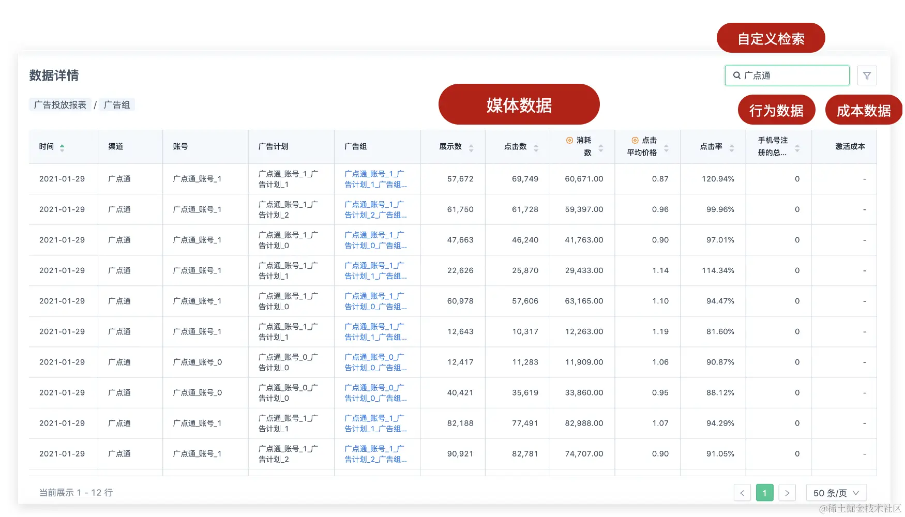Select click rate cell 99.96%

click(x=720, y=209)
